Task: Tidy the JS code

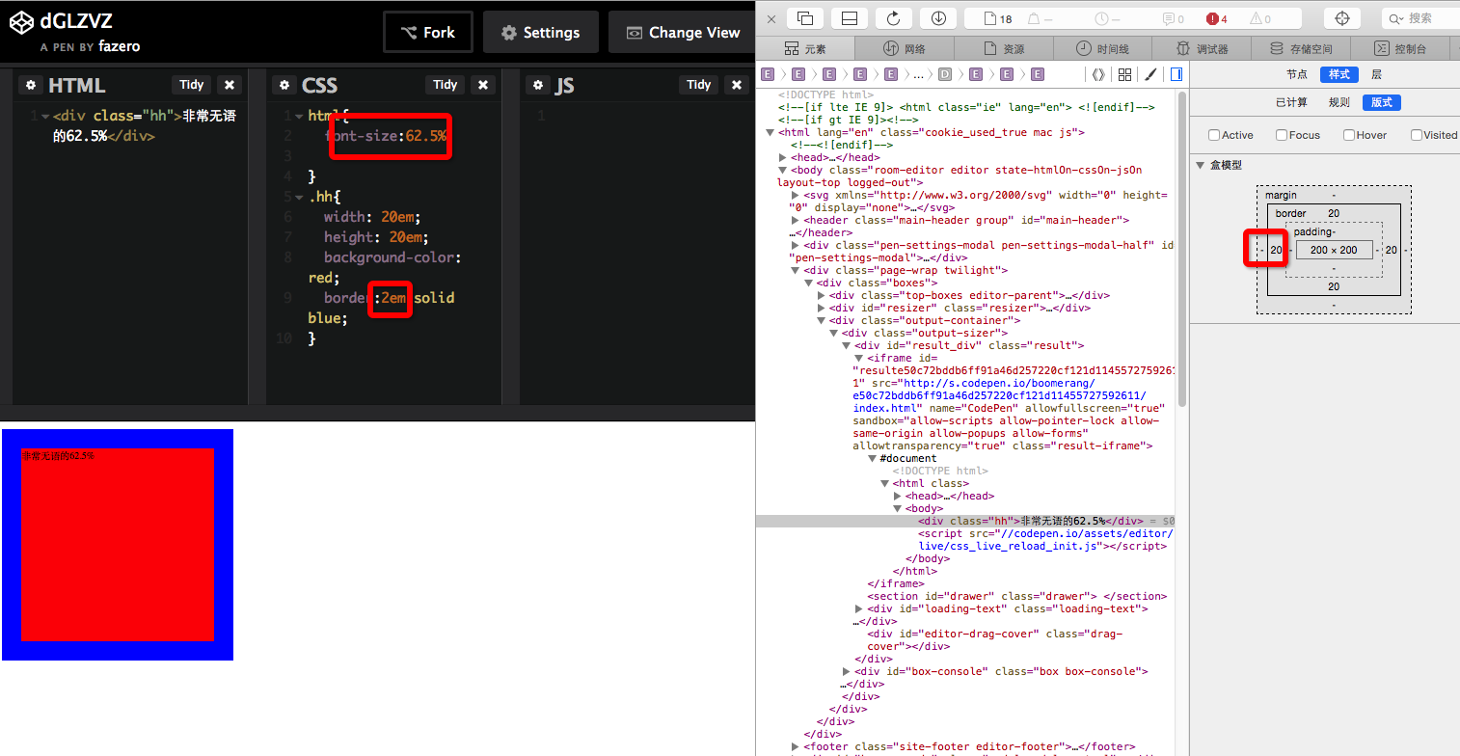Action: (698, 85)
